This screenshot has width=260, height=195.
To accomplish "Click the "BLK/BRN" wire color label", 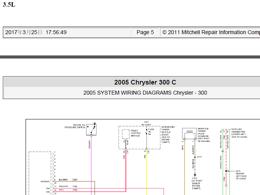I will (x=63, y=180).
